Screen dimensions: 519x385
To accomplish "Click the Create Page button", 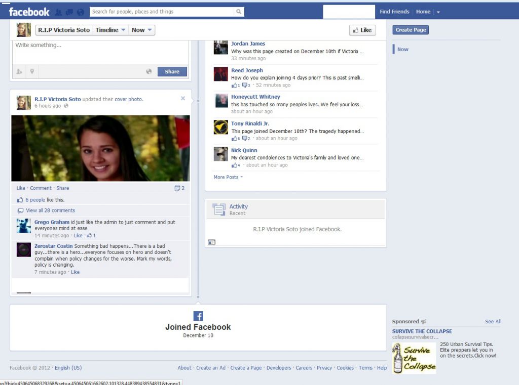I will (411, 30).
